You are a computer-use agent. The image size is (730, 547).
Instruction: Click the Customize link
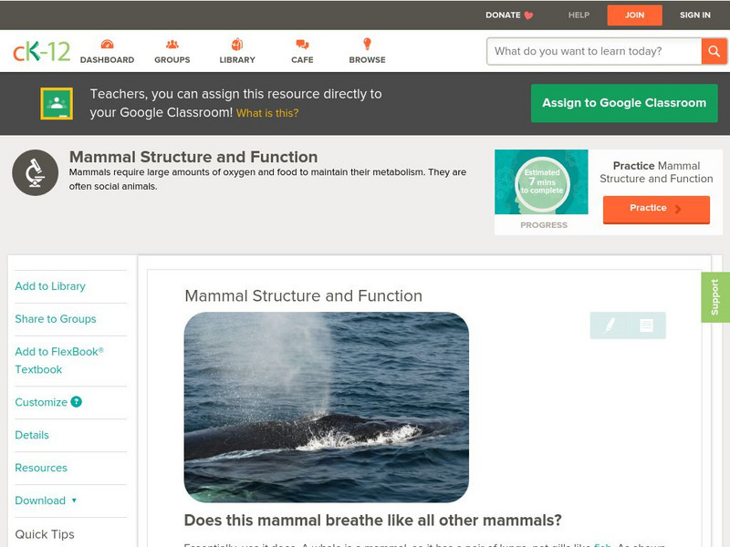pos(41,402)
